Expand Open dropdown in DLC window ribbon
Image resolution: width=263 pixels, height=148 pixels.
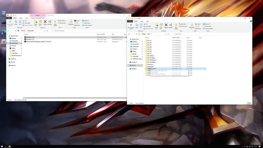tap(198, 24)
